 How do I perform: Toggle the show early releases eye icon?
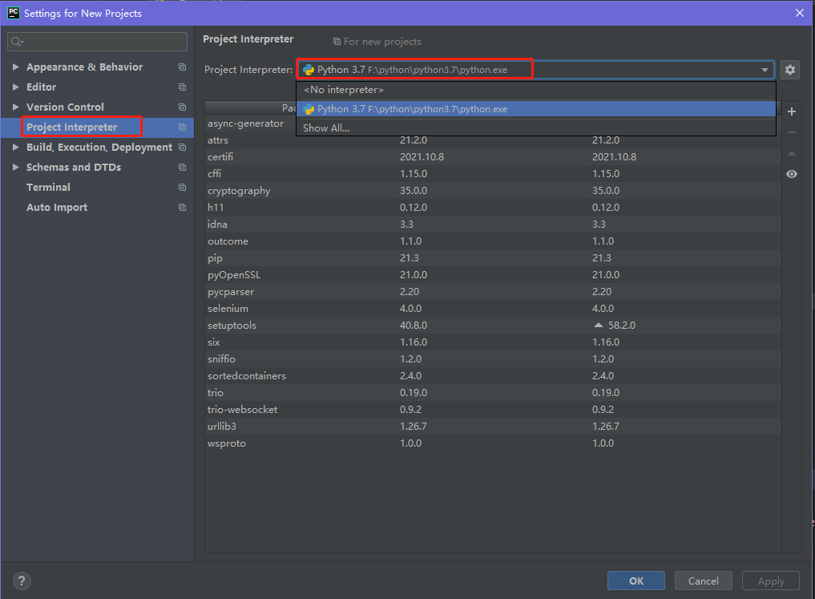pos(792,174)
